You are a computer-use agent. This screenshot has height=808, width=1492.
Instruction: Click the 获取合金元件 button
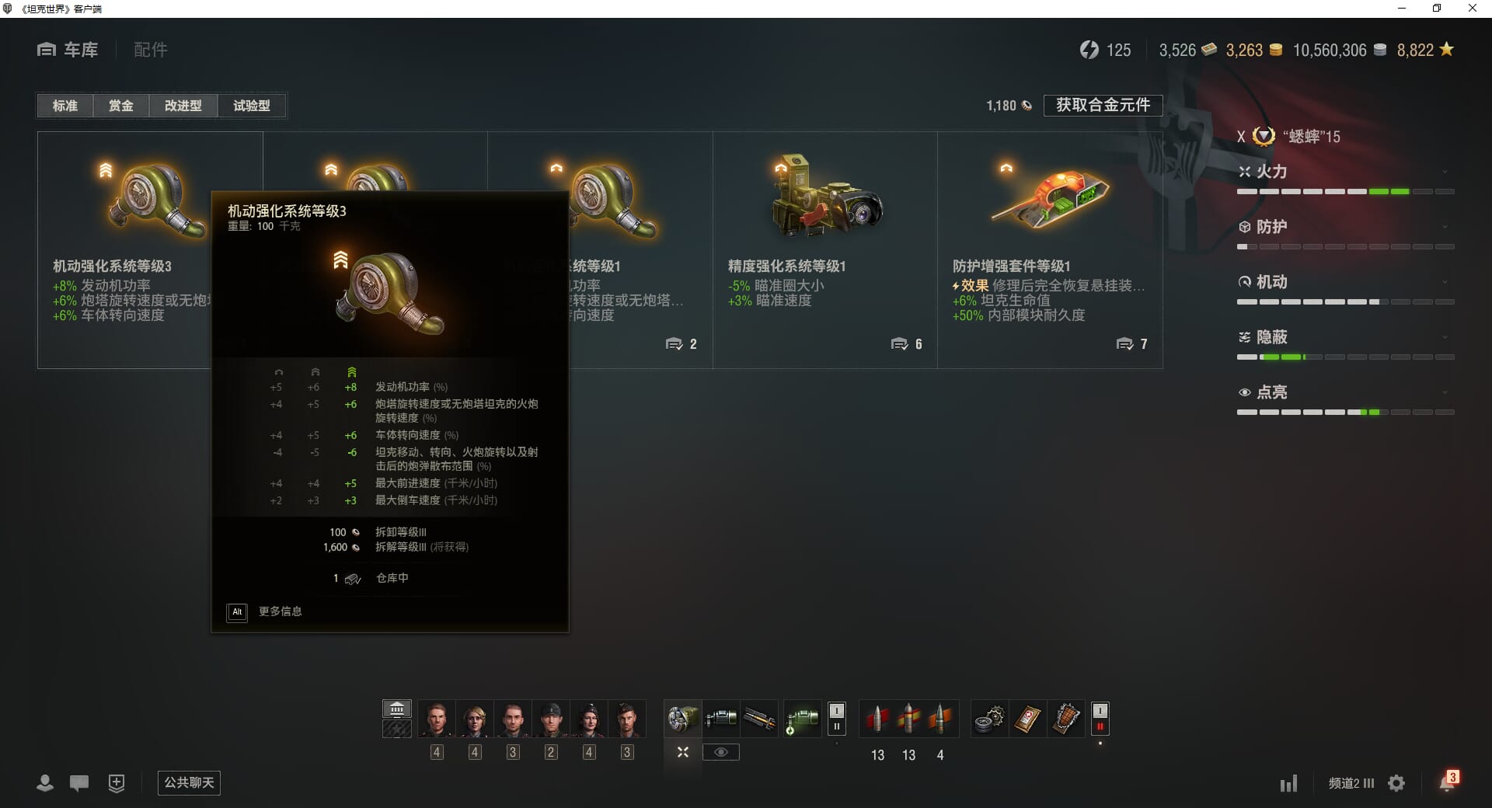[1103, 105]
